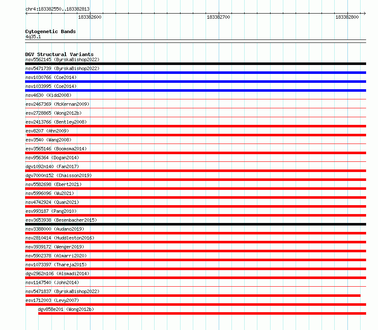Click the nsv5562145 (ByrskaBishop2022) variant label
This screenshot has height=330, width=378.
pyautogui.click(x=62, y=59)
